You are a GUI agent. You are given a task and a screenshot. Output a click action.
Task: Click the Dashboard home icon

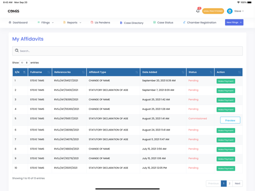tap(10, 23)
